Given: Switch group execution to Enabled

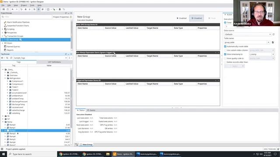Looking at the screenshot, I should [182, 18].
